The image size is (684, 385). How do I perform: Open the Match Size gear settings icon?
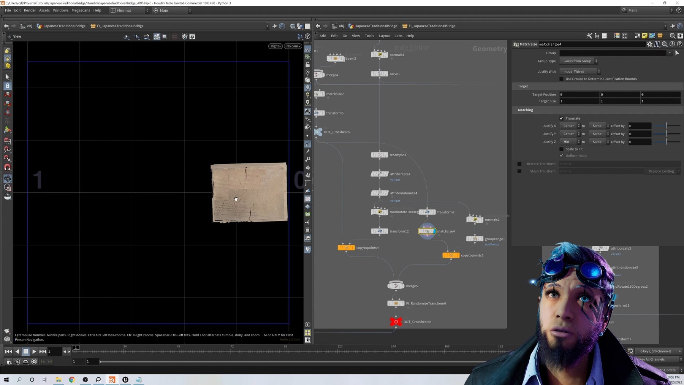click(649, 44)
